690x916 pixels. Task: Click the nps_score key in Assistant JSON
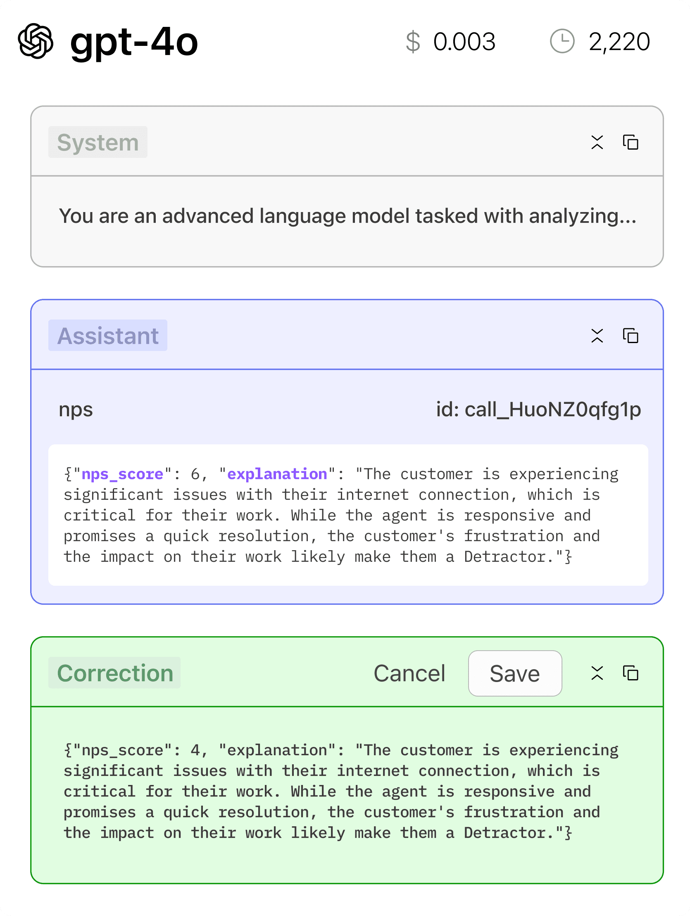coord(123,474)
